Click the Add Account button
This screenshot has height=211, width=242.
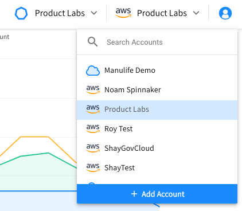(157, 194)
